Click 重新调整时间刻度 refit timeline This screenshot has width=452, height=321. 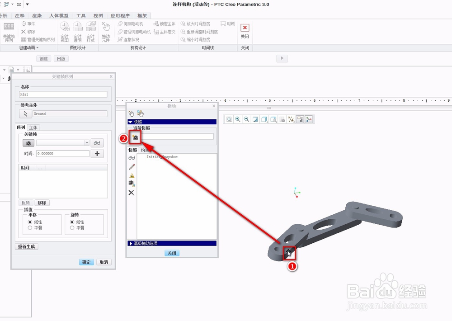(199, 32)
